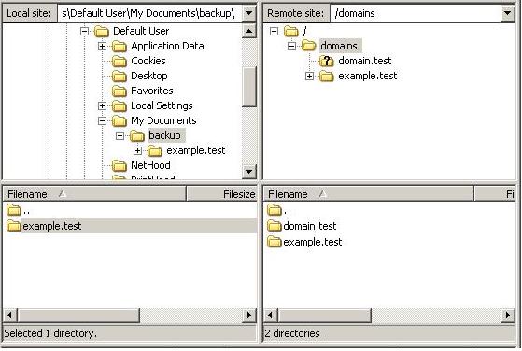Collapse the remote domains node
Screen dimensions: 522x351
(291, 46)
